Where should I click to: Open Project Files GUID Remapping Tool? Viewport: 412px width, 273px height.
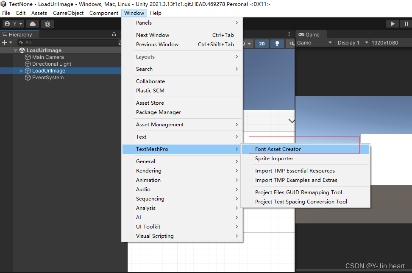[306, 192]
